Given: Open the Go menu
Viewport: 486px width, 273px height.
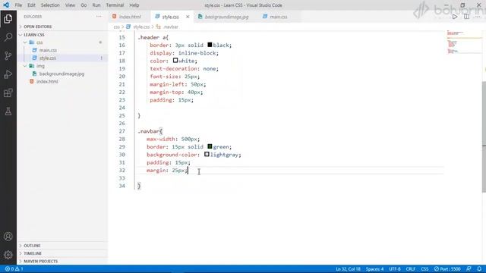Looking at the screenshot, I should 84,5.
